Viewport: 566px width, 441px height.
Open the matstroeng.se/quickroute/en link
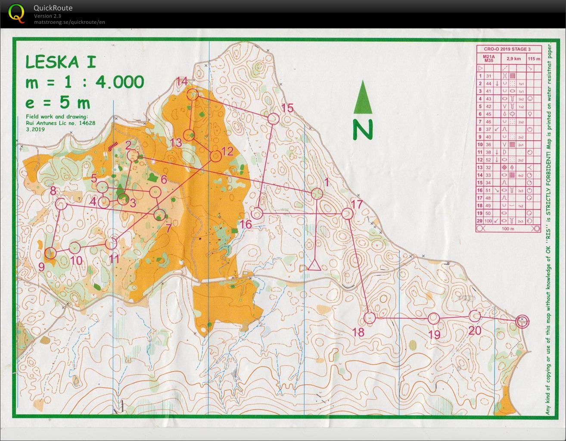[x=69, y=22]
